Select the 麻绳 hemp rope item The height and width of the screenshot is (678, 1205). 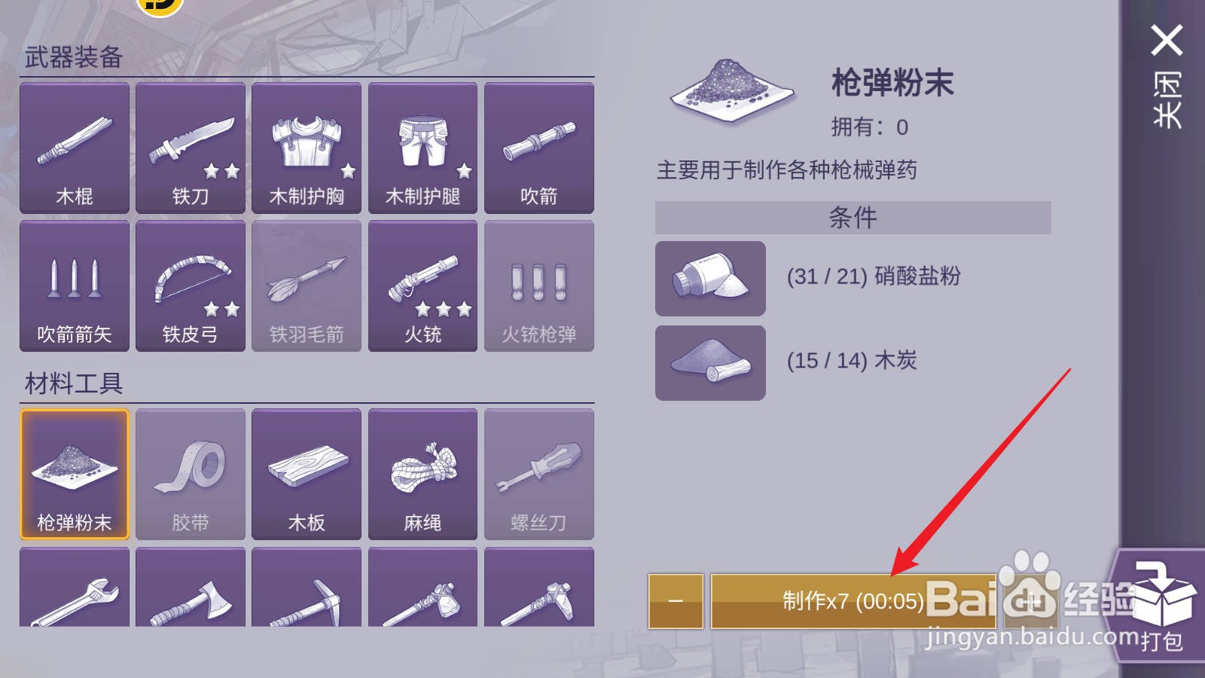click(423, 474)
